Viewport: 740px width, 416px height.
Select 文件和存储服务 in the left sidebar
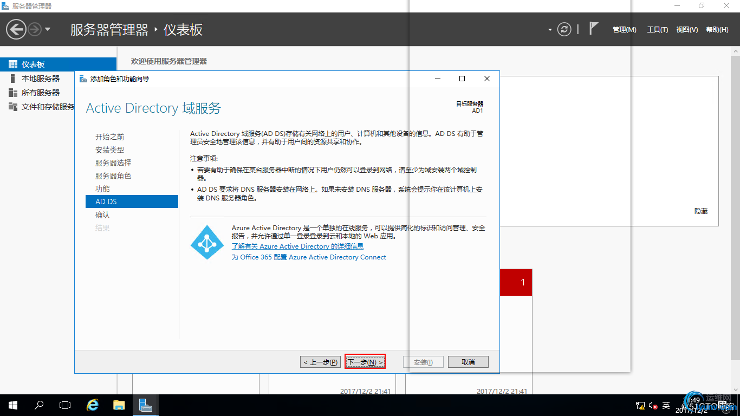pos(48,107)
